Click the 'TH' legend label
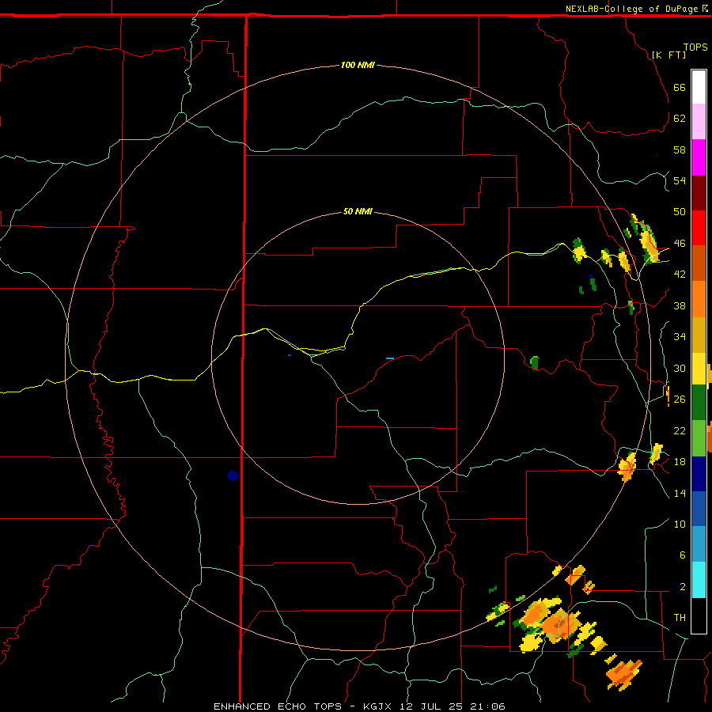712x712 pixels. click(680, 618)
